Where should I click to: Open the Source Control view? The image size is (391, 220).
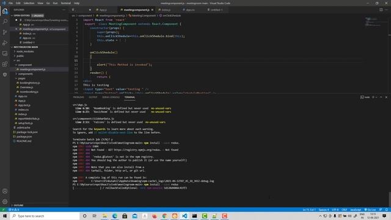(x=5, y=32)
